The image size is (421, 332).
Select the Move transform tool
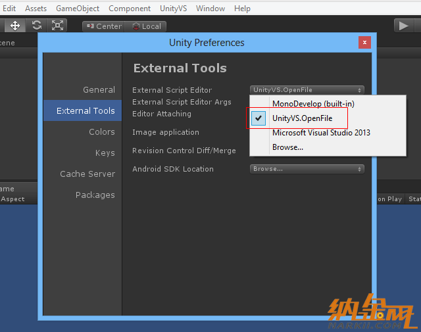[x=15, y=26]
